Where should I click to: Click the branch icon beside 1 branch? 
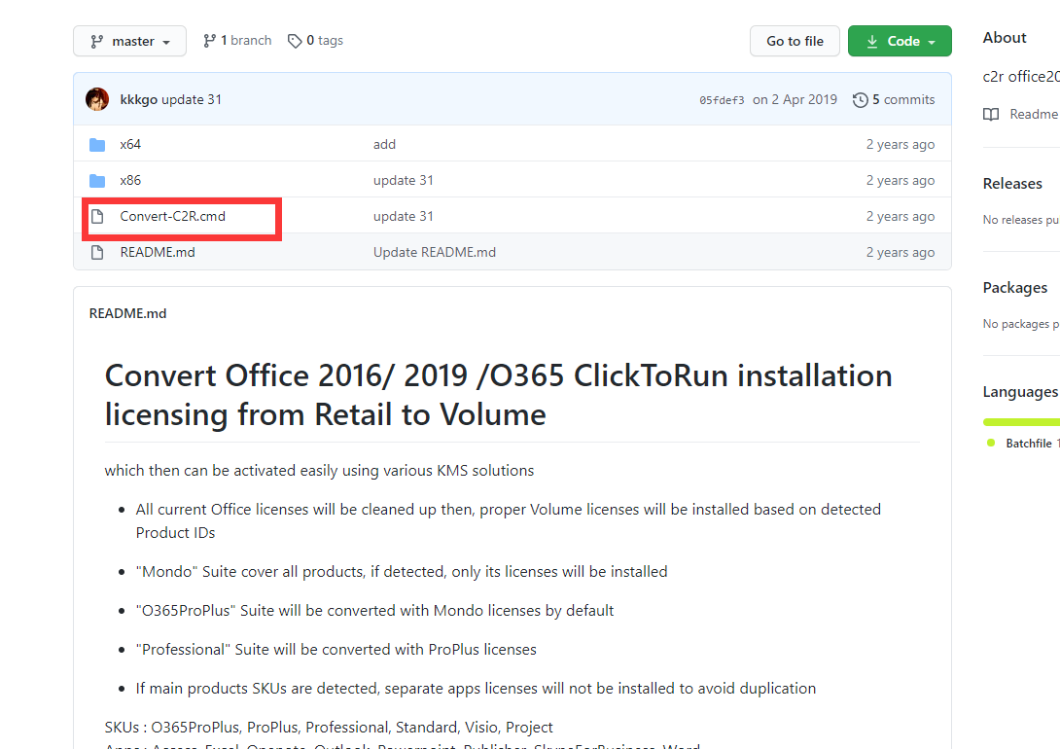point(209,41)
